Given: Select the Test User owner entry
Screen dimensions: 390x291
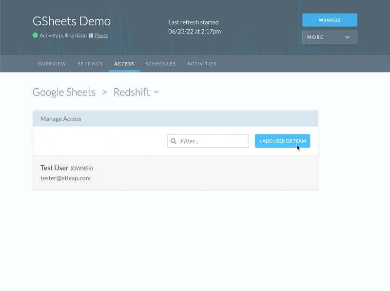Looking at the screenshot, I should coord(55,168).
